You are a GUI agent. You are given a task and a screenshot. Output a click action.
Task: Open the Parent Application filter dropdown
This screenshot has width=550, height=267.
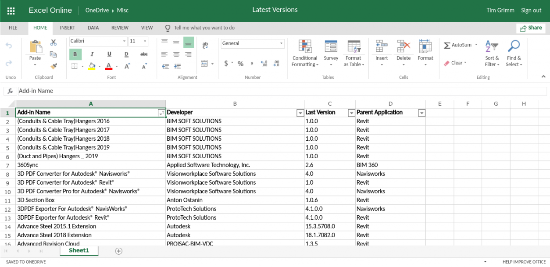(421, 113)
